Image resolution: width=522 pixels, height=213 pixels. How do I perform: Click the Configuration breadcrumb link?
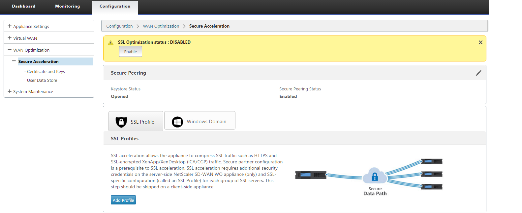pos(119,26)
